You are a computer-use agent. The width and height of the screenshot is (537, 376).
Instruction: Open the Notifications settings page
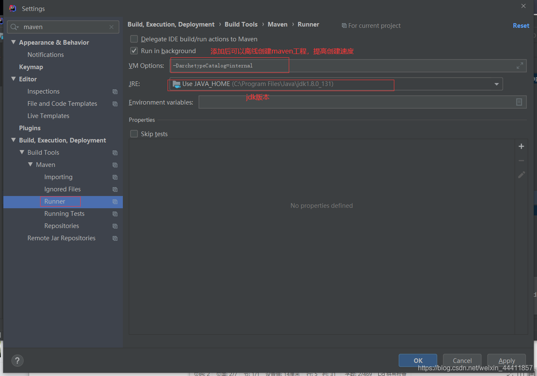(46, 55)
